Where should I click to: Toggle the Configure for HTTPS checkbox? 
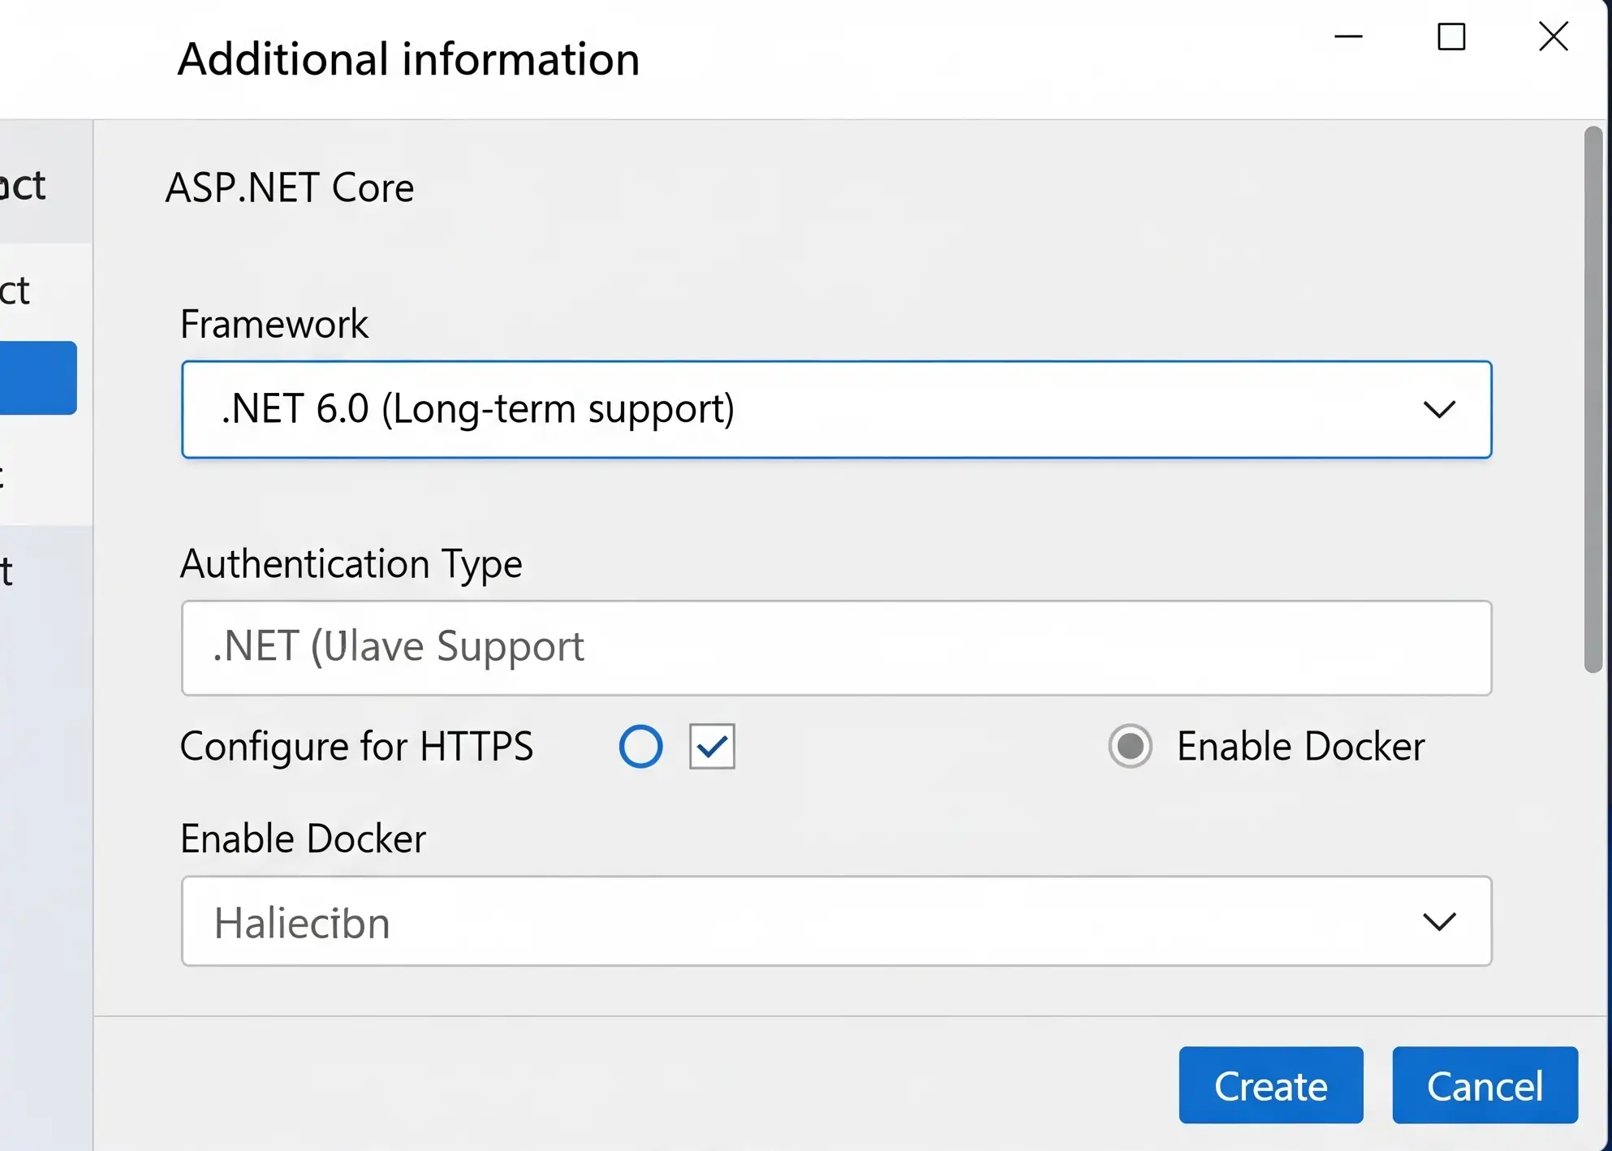pos(712,746)
